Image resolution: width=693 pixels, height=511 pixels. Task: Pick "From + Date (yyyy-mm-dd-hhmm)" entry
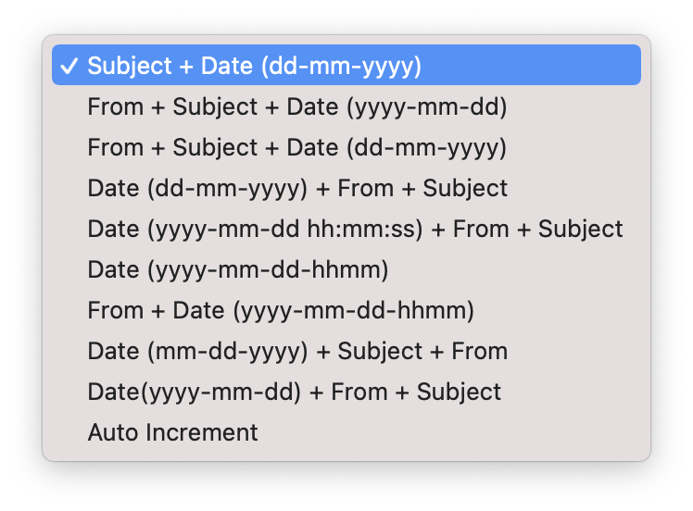tap(280, 310)
